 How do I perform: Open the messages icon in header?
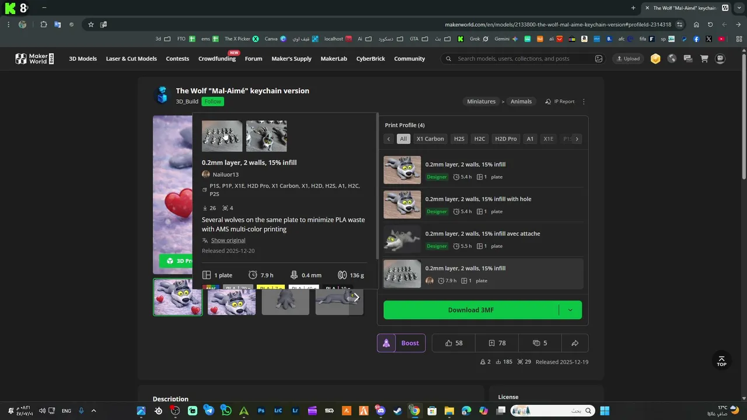click(x=688, y=58)
